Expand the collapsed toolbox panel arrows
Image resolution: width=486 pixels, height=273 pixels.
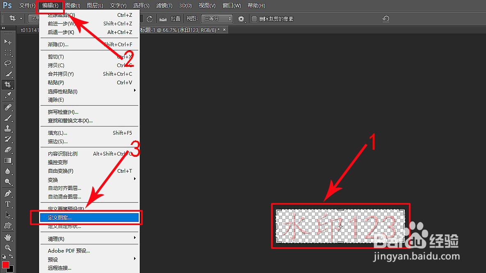coord(3,28)
